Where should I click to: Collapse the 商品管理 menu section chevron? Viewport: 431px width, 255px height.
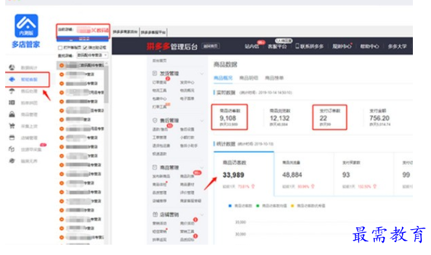202,168
